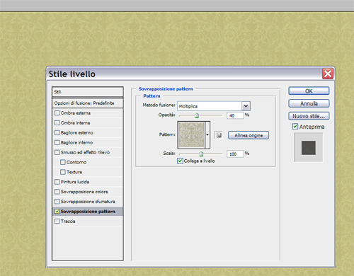The image size is (354, 276).
Task: Toggle Bagliore esterno checkbox
Action: coord(57,132)
